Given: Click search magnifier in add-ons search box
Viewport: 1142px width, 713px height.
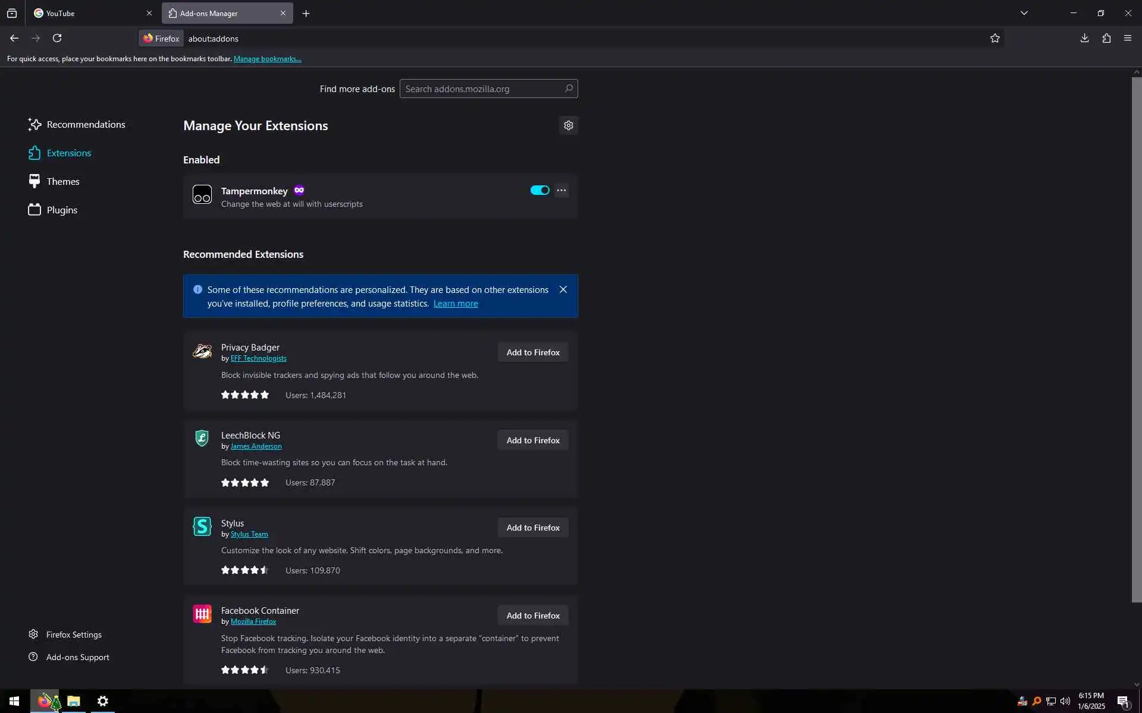Looking at the screenshot, I should click(569, 89).
